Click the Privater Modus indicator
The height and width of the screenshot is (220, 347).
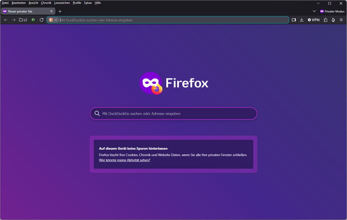(x=332, y=11)
